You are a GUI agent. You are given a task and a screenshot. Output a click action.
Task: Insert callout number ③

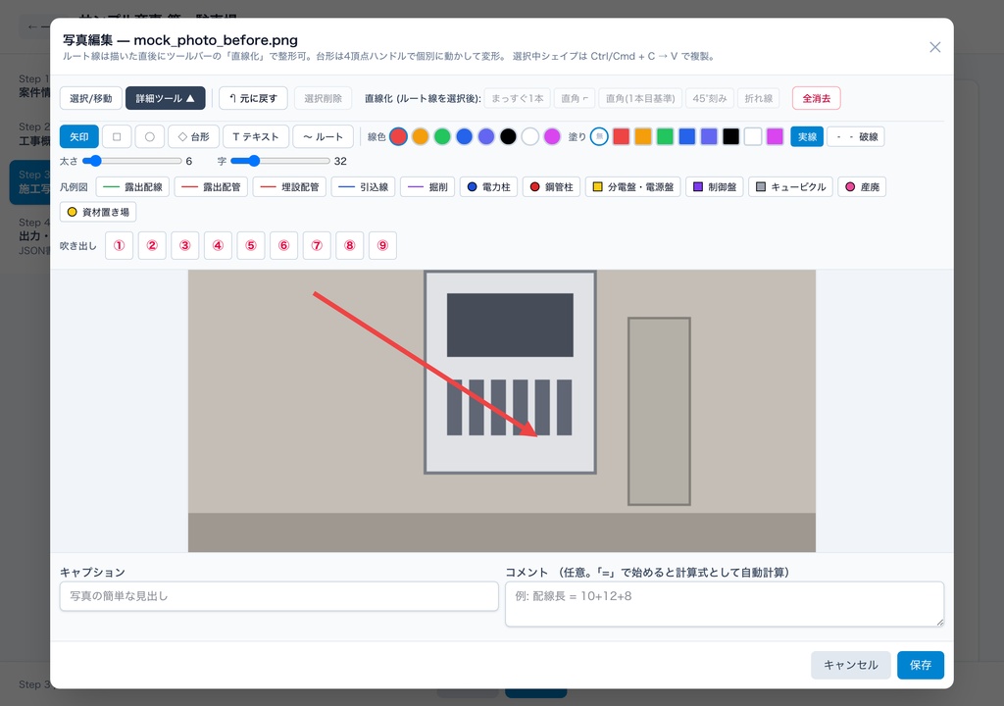(x=185, y=245)
